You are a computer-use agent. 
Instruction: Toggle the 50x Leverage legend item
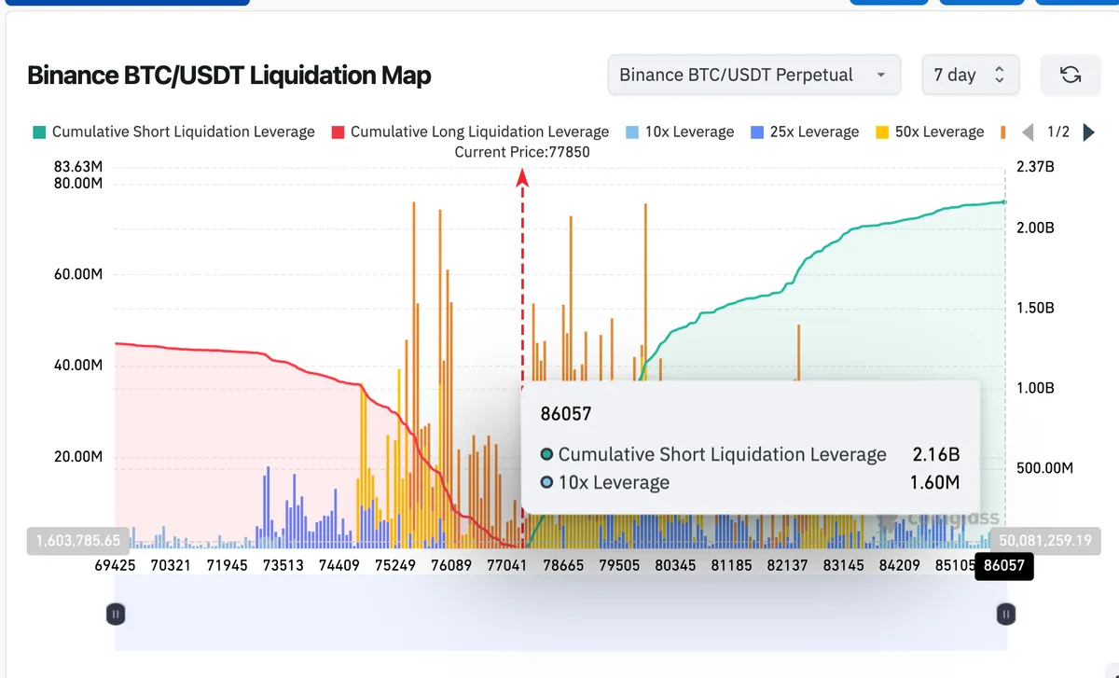pyautogui.click(x=930, y=131)
